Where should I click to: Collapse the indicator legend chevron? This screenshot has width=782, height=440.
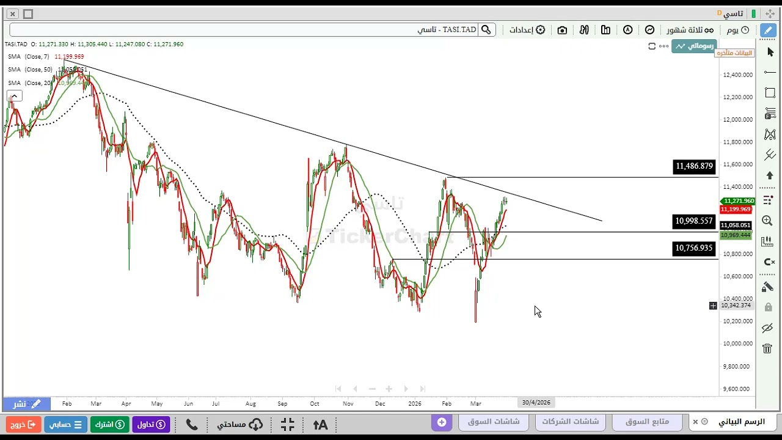tap(14, 96)
